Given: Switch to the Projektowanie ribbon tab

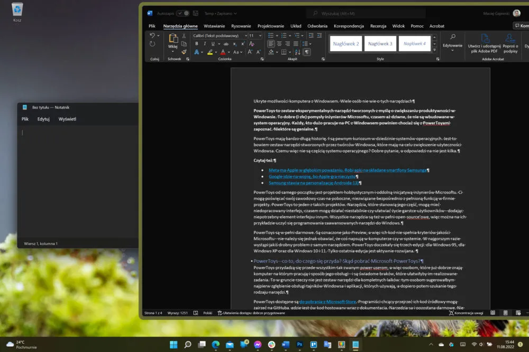Looking at the screenshot, I should tap(270, 26).
